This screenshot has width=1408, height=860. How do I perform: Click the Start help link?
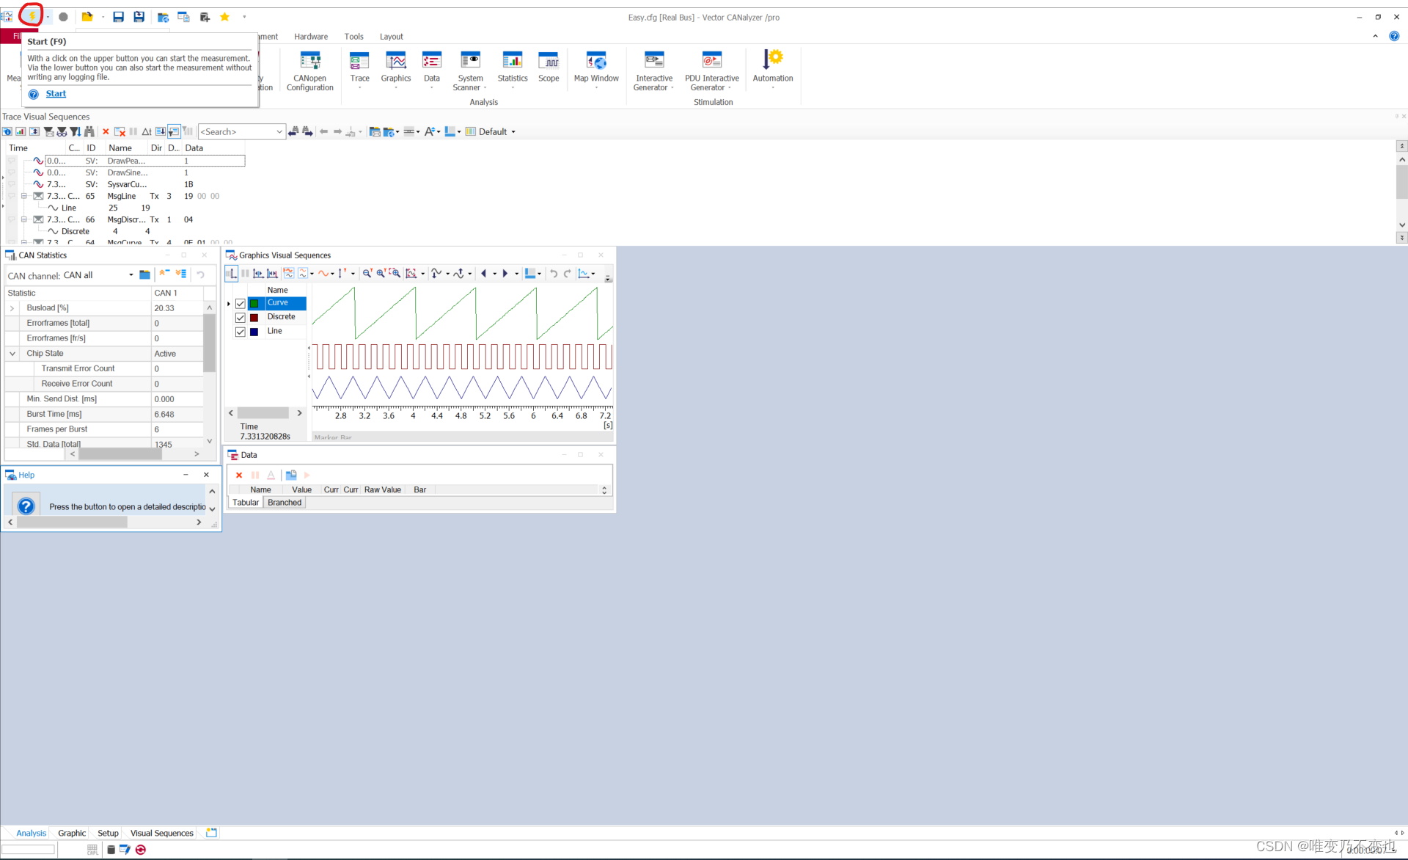pyautogui.click(x=56, y=94)
